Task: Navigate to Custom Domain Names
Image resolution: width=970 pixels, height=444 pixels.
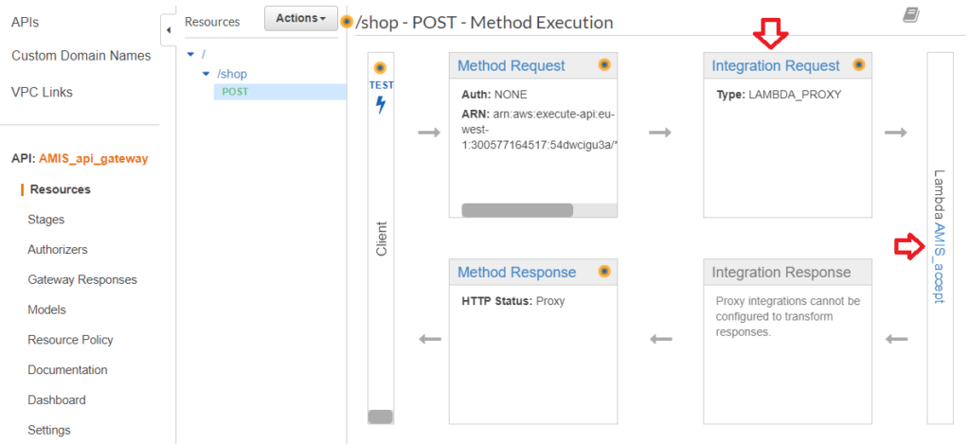Action: [x=81, y=56]
